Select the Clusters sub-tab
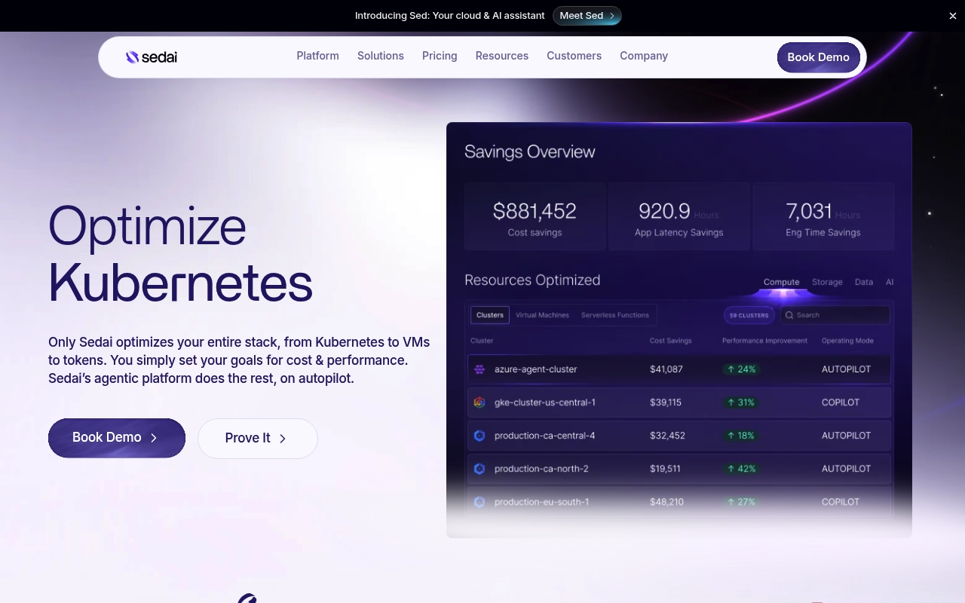Viewport: 965px width, 603px height. coord(490,315)
